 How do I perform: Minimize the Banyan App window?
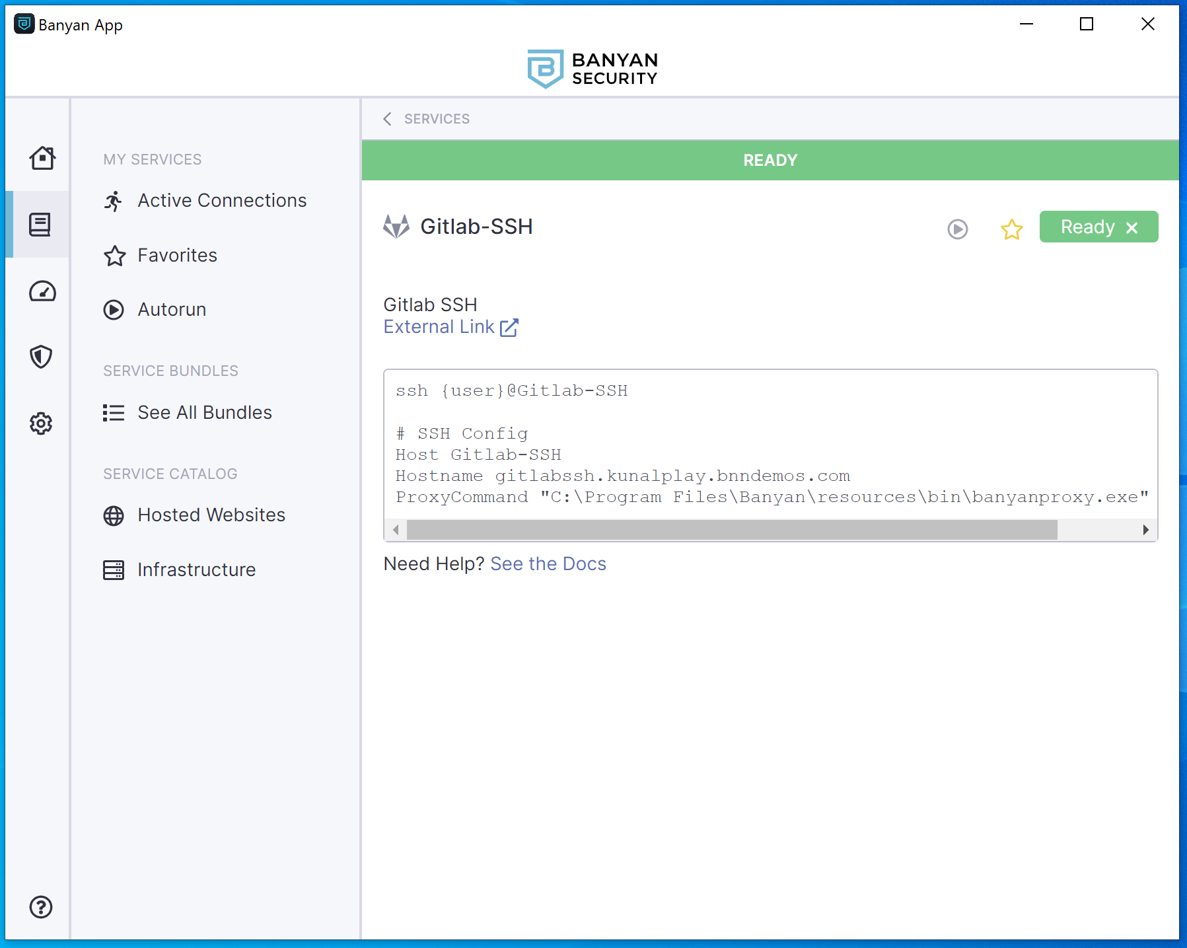click(1026, 24)
